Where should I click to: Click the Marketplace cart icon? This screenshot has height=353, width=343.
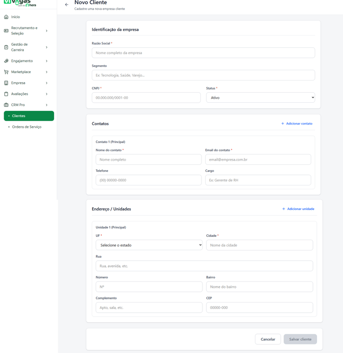point(6,72)
